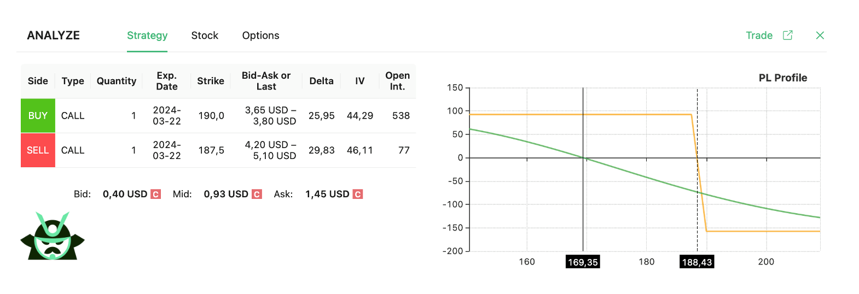
Task: Click the Trade link
Action: pyautogui.click(x=759, y=36)
